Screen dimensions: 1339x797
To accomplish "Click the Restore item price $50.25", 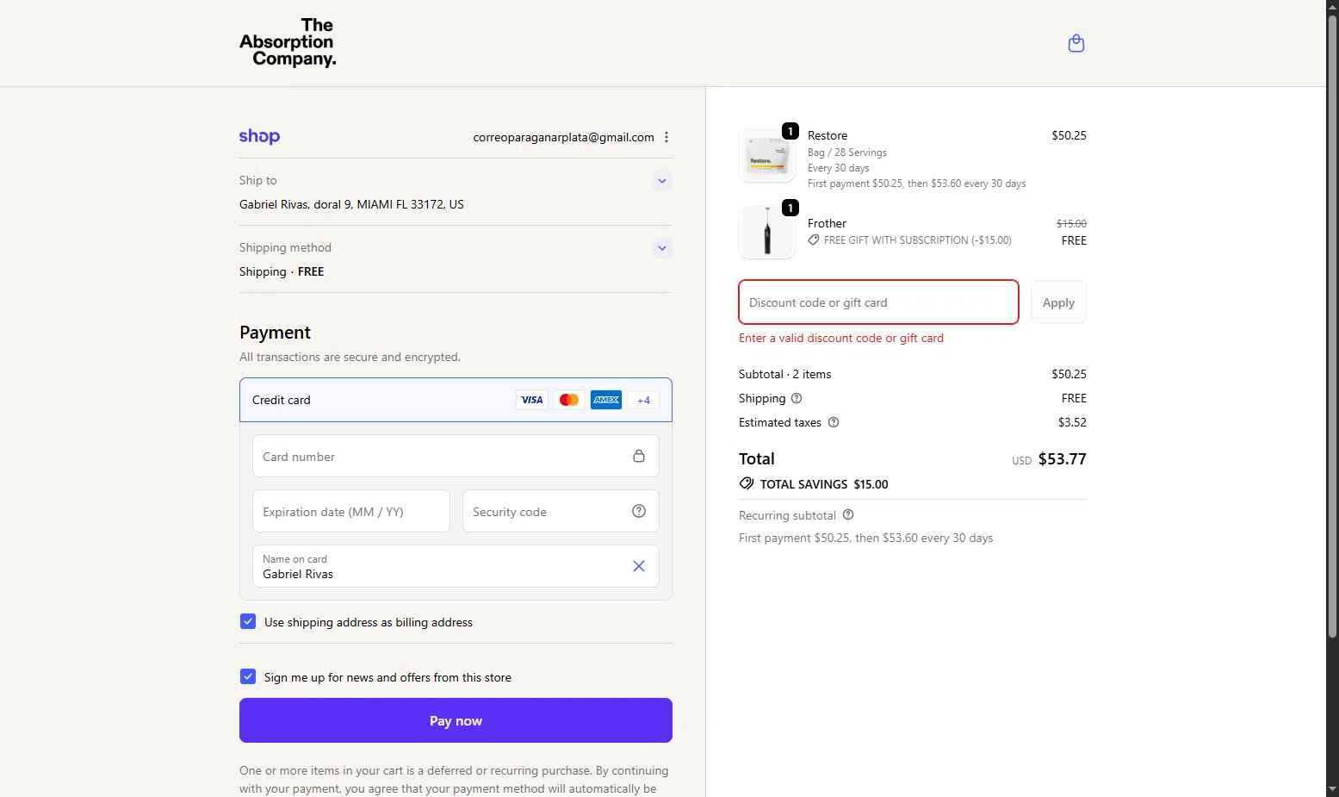I will [1069, 135].
